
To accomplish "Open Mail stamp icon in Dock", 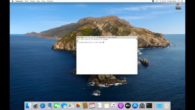I will 50,106.
